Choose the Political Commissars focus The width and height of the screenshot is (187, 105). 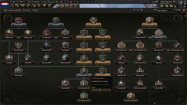pyautogui.click(x=140, y=85)
